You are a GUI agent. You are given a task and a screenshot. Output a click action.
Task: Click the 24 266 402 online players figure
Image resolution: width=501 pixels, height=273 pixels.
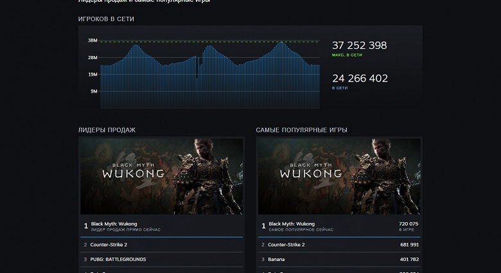click(x=360, y=78)
